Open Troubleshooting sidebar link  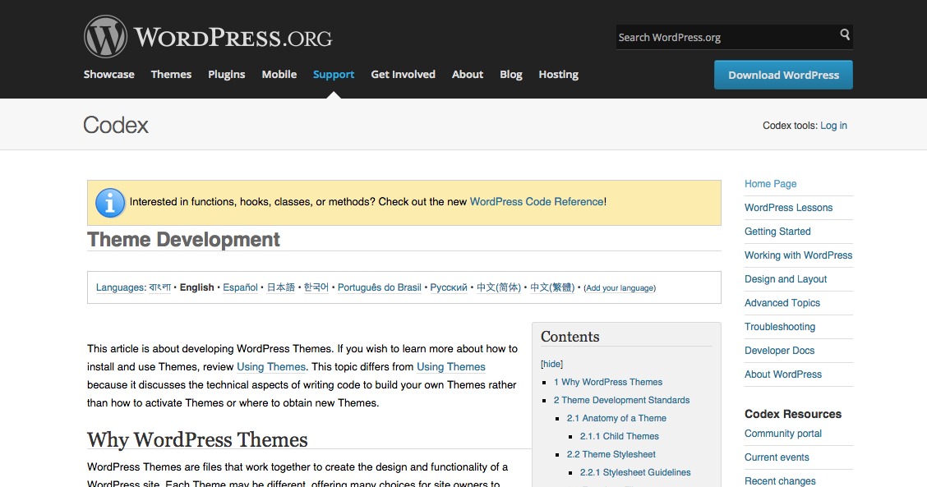coord(781,327)
